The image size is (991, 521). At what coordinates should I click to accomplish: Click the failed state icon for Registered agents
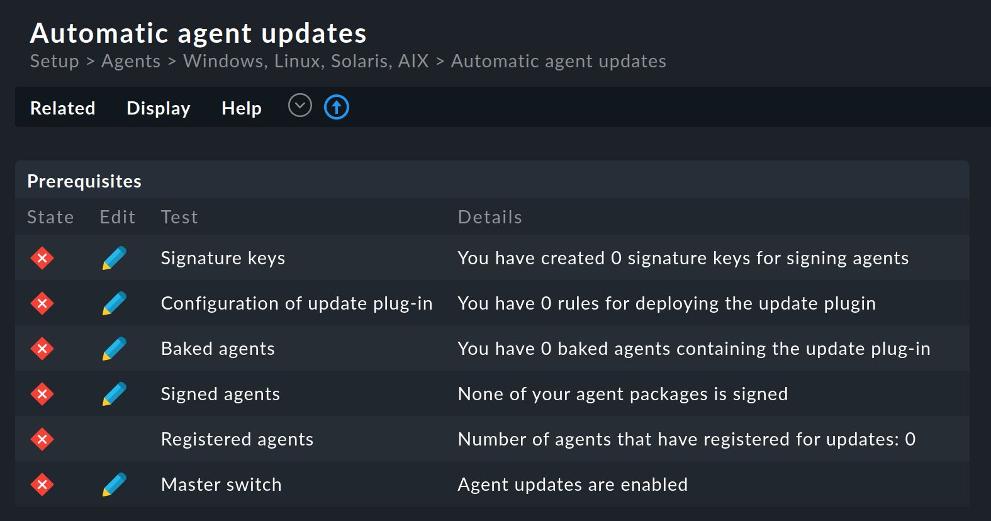pyautogui.click(x=42, y=439)
